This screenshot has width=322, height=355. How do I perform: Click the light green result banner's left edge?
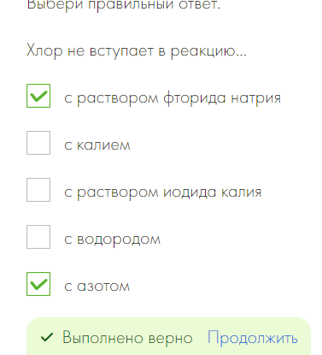[30, 337]
